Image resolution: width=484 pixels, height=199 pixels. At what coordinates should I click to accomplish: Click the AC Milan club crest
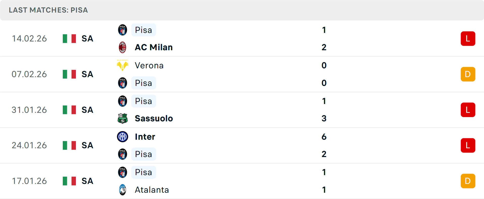123,47
